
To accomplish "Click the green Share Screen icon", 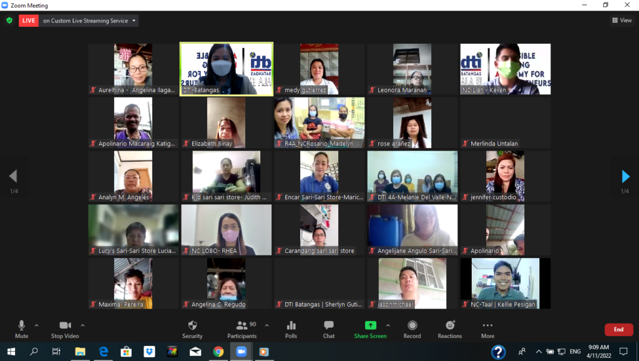I will [x=370, y=325].
